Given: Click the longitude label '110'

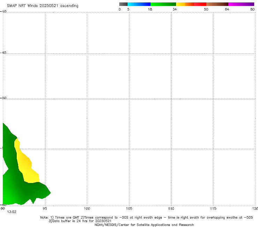Looking at the screenshot, I should [171, 209].
